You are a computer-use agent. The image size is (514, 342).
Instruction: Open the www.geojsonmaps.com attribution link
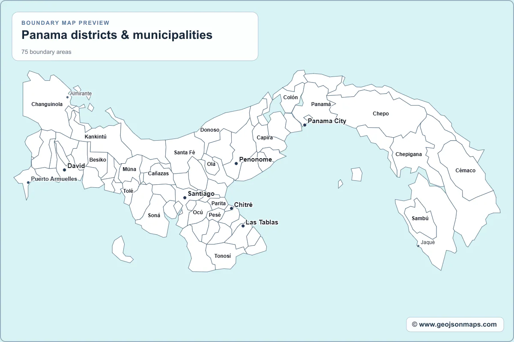coord(454,324)
